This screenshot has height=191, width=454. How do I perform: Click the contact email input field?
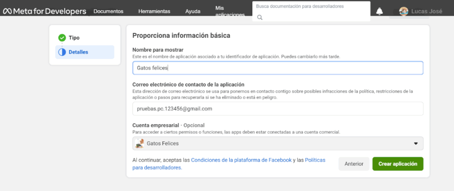tap(278, 109)
